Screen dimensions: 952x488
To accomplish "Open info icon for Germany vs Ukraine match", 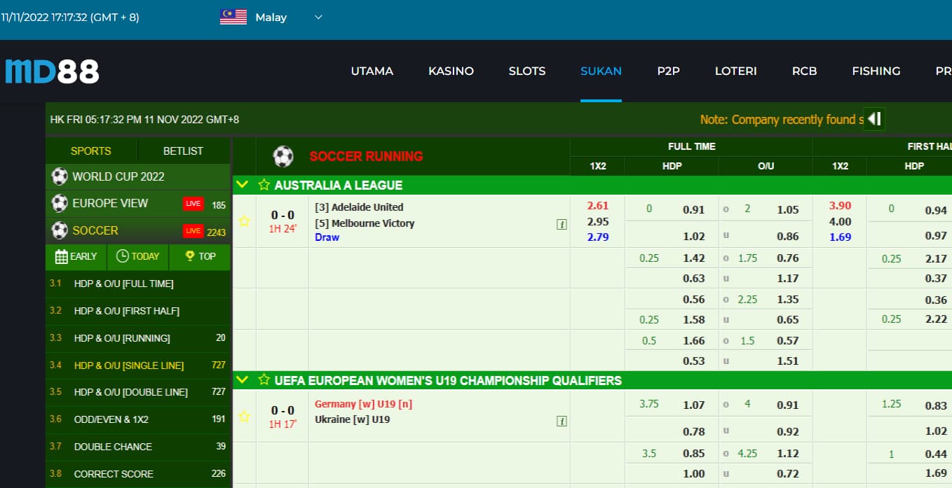I will pyautogui.click(x=562, y=421).
